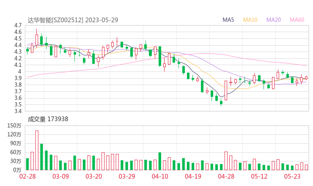Click the 05-12 date axis label
Image resolution: width=313 pixels, height=186 pixels.
259,176
